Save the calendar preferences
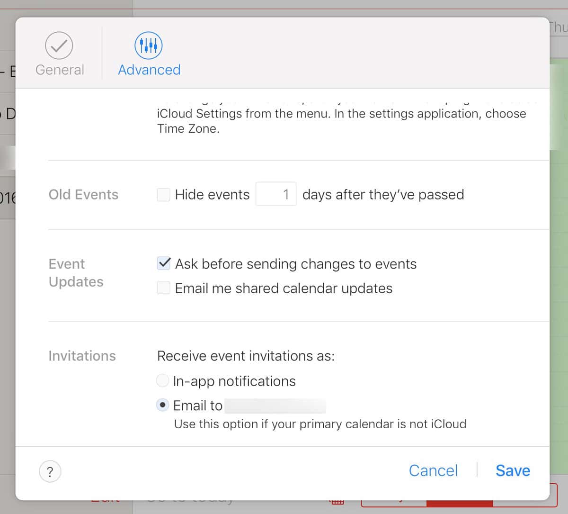The width and height of the screenshot is (568, 514). click(513, 470)
